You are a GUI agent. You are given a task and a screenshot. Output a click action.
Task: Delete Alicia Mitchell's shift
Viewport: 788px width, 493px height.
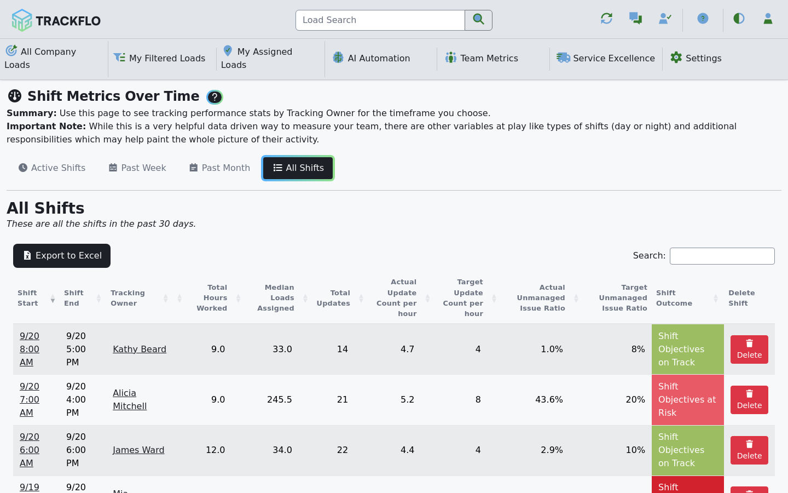coord(750,400)
